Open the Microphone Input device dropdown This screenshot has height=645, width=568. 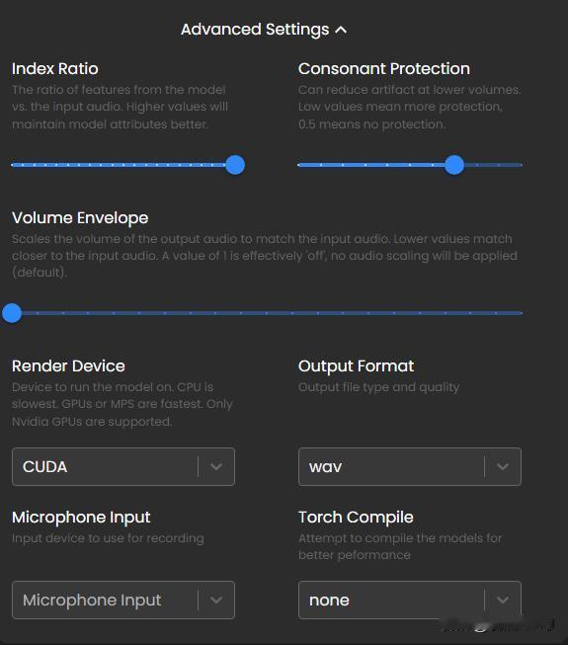(x=123, y=600)
